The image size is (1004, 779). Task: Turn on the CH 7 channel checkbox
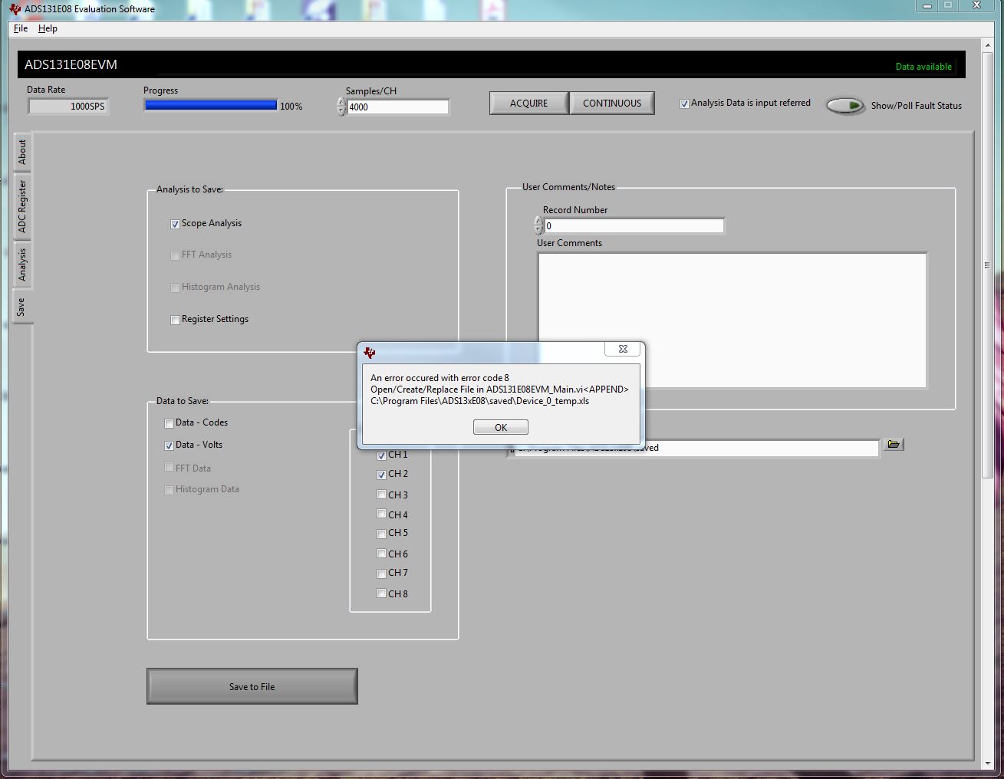[382, 574]
